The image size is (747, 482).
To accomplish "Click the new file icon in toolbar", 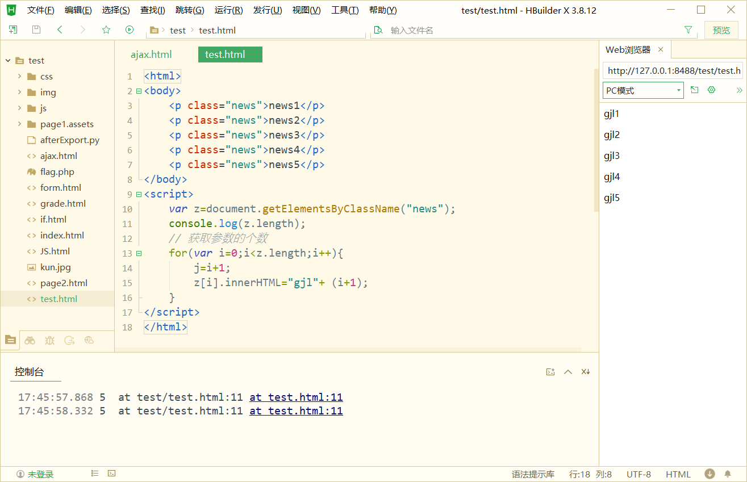I will click(13, 30).
